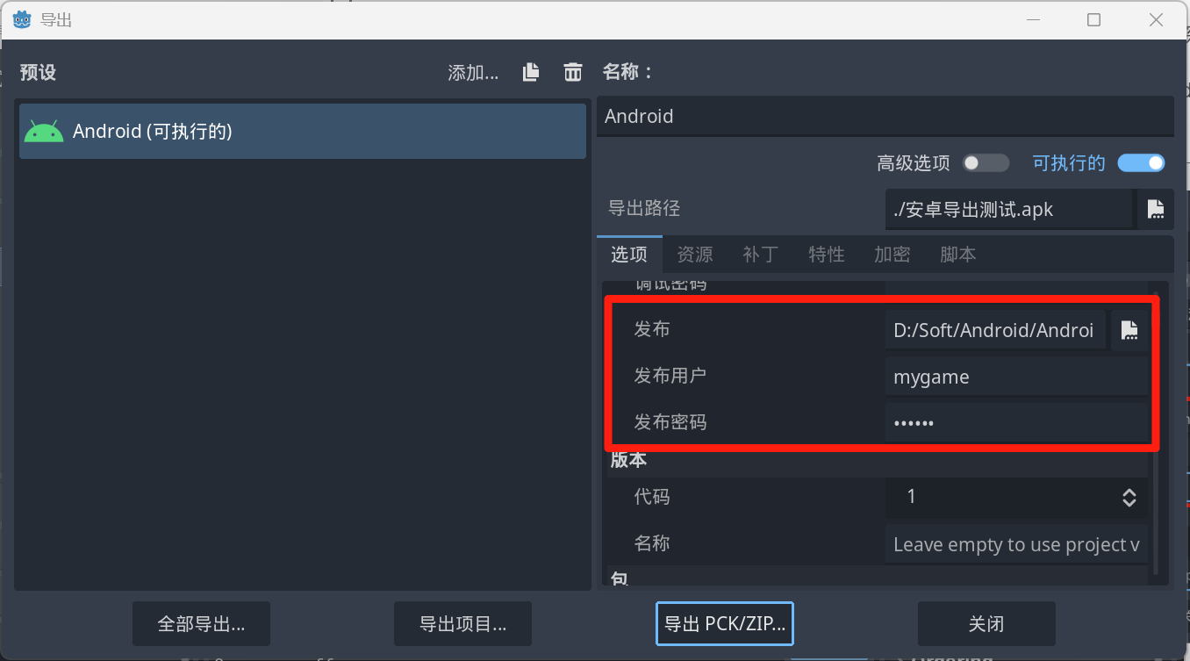
Task: Click the 发布用户 field containing mygame
Action: 1016,377
